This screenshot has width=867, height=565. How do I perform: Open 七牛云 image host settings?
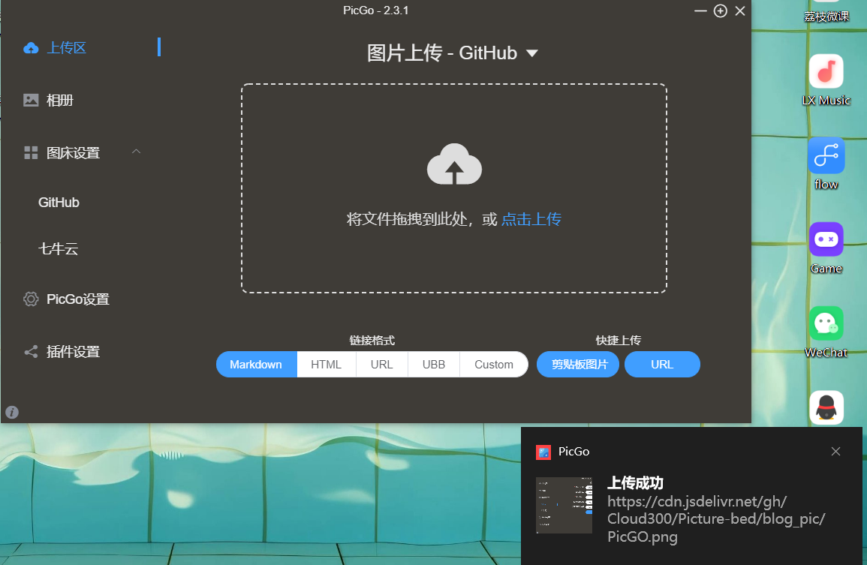coord(58,249)
